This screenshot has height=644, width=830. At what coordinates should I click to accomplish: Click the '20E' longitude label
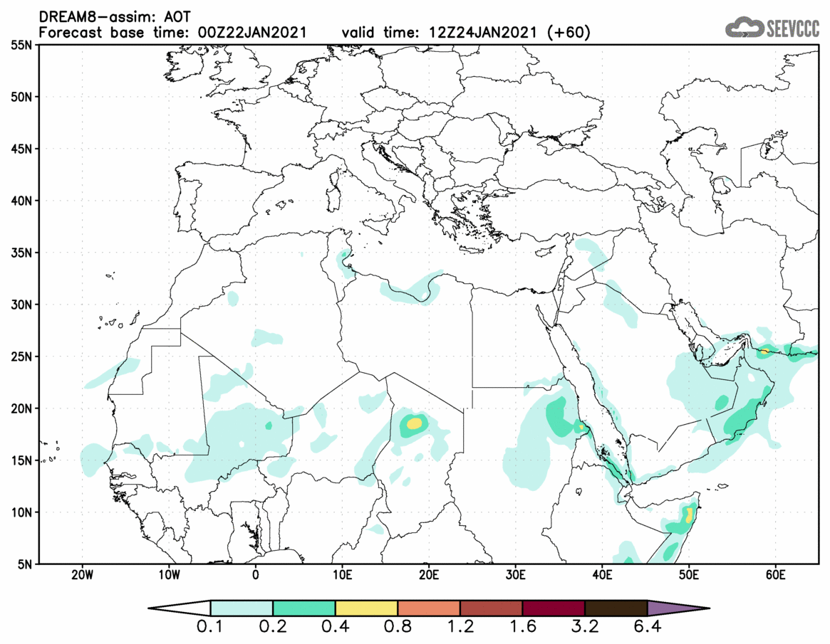(x=429, y=575)
